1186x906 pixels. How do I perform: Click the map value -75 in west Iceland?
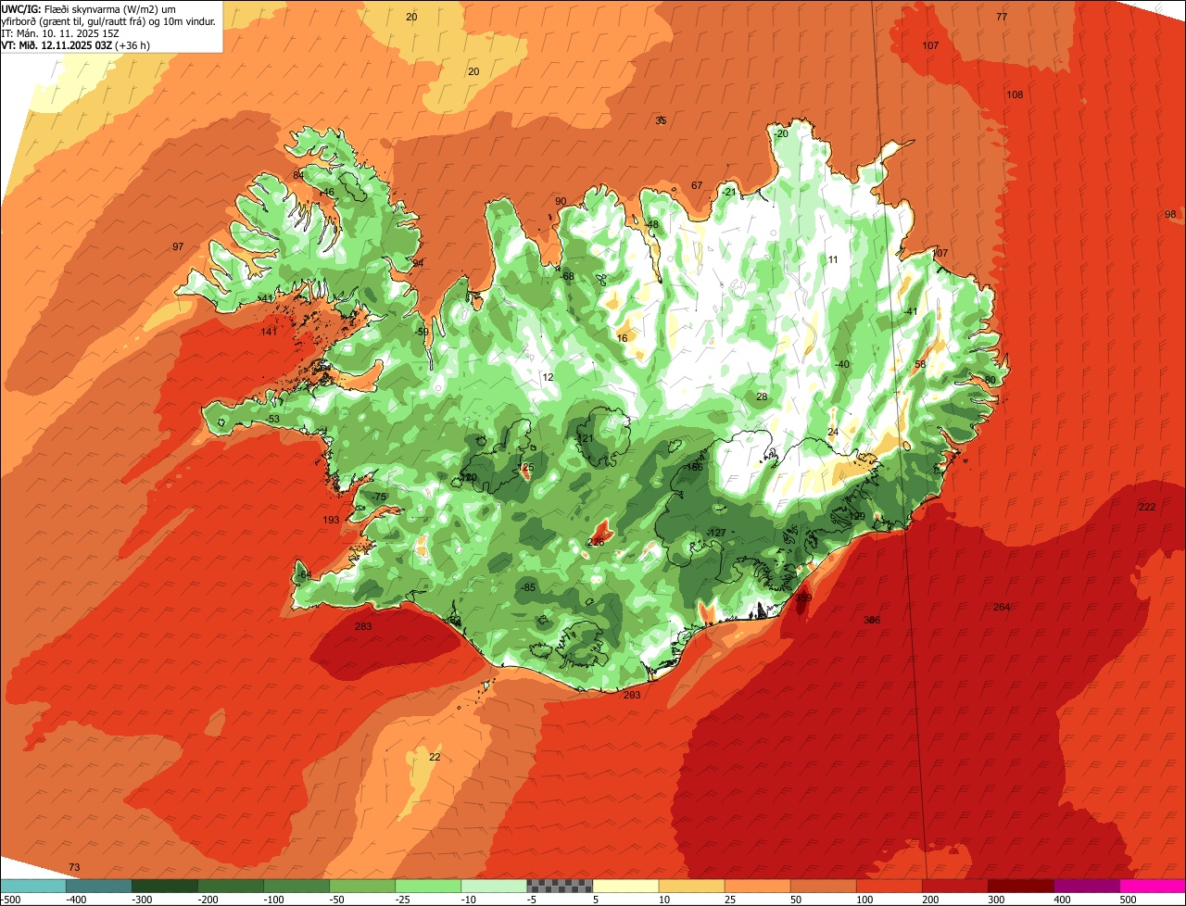[378, 497]
